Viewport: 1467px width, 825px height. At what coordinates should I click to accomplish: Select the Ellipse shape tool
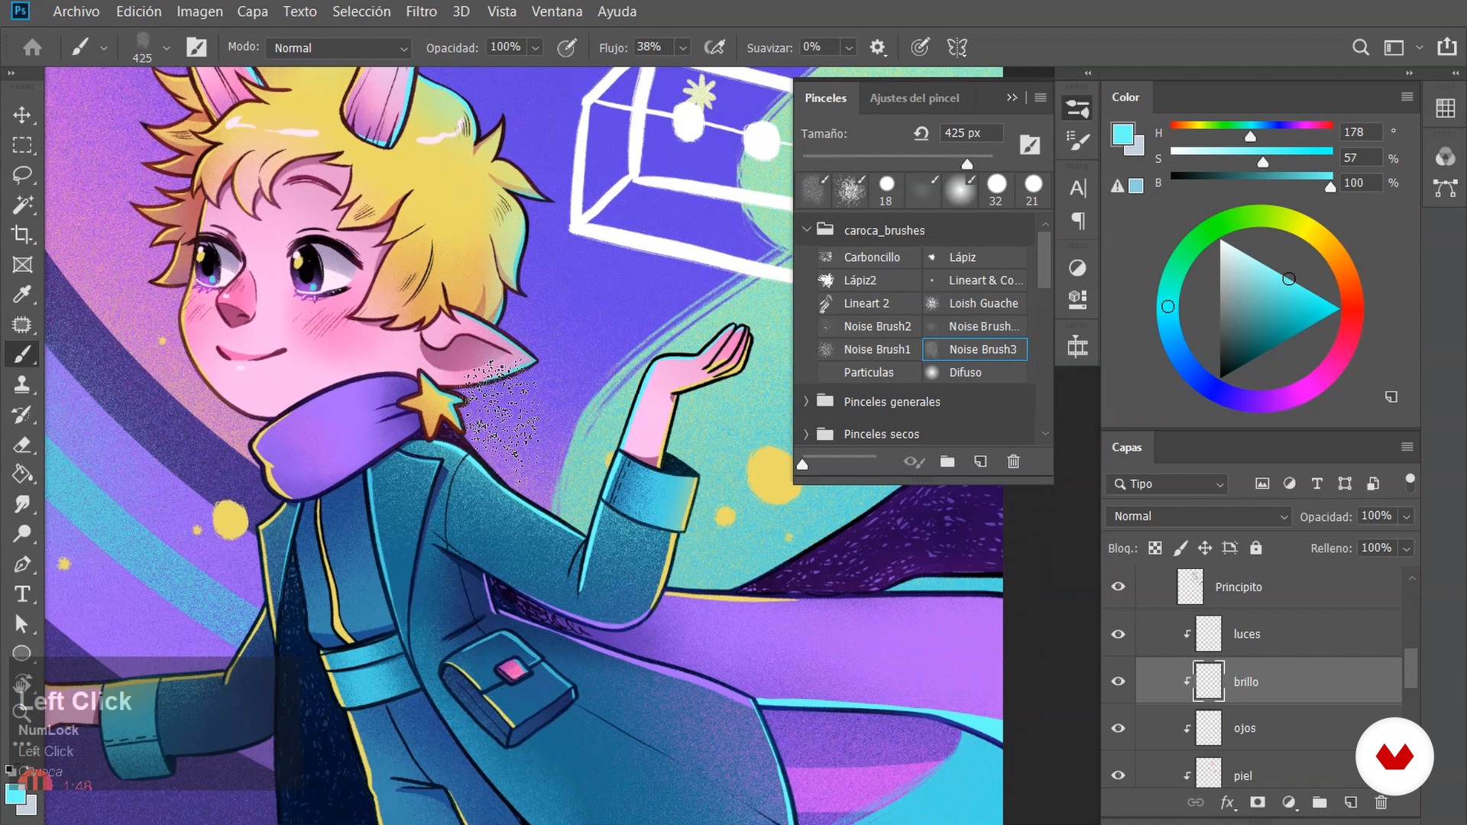pos(22,653)
